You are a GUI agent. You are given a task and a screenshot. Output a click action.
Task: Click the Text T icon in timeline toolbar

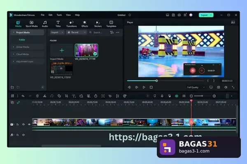pyautogui.click(x=74, y=96)
